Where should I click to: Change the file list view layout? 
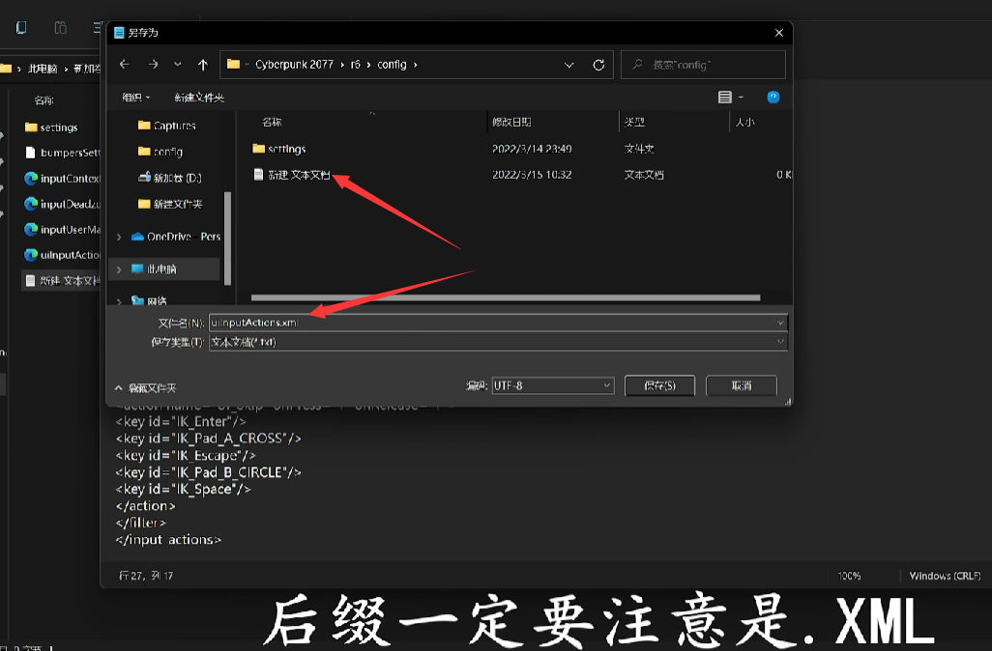coord(725,98)
